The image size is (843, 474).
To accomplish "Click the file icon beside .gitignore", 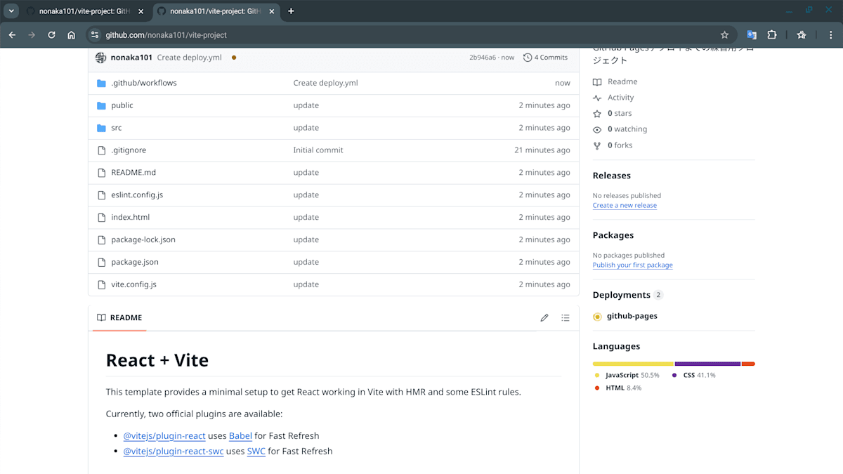I will click(x=101, y=150).
